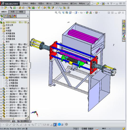This screenshot has height=130, width=129.
Task: Click the sketch line tool icon
Action: coord(10,125)
